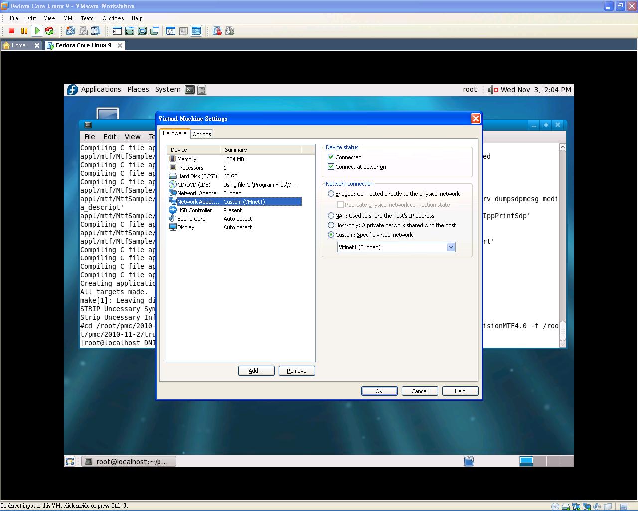The height and width of the screenshot is (511, 638).
Task: Launch the terminal icon in the Fedora panel
Action: coord(190,90)
